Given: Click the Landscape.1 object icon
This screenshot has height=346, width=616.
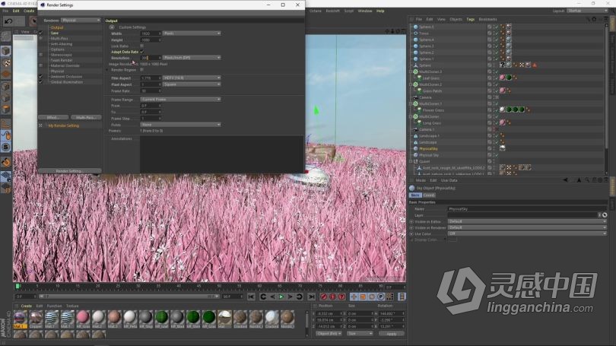Looking at the screenshot, I should click(416, 136).
